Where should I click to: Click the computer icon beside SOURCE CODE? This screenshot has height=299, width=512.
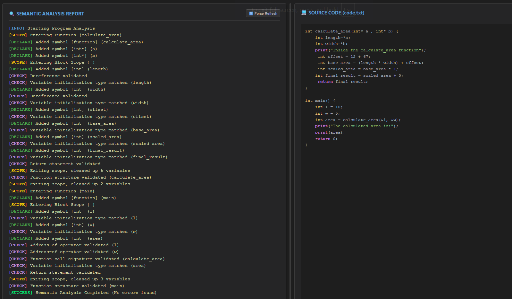pyautogui.click(x=304, y=13)
